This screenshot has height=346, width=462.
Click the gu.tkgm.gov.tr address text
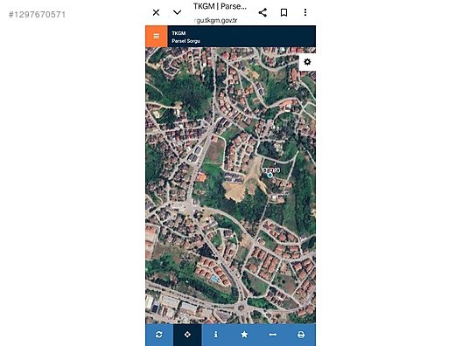(x=216, y=21)
